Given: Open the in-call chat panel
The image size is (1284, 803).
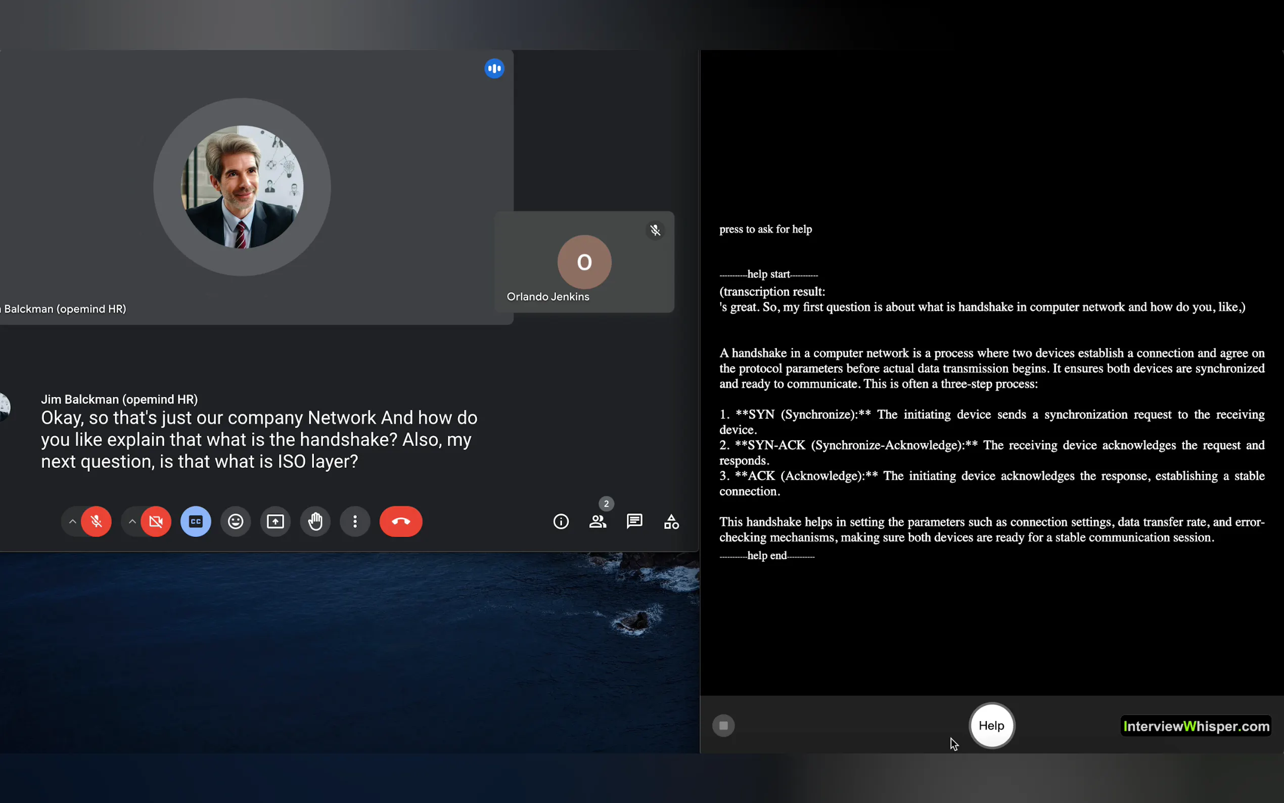Looking at the screenshot, I should (x=634, y=521).
